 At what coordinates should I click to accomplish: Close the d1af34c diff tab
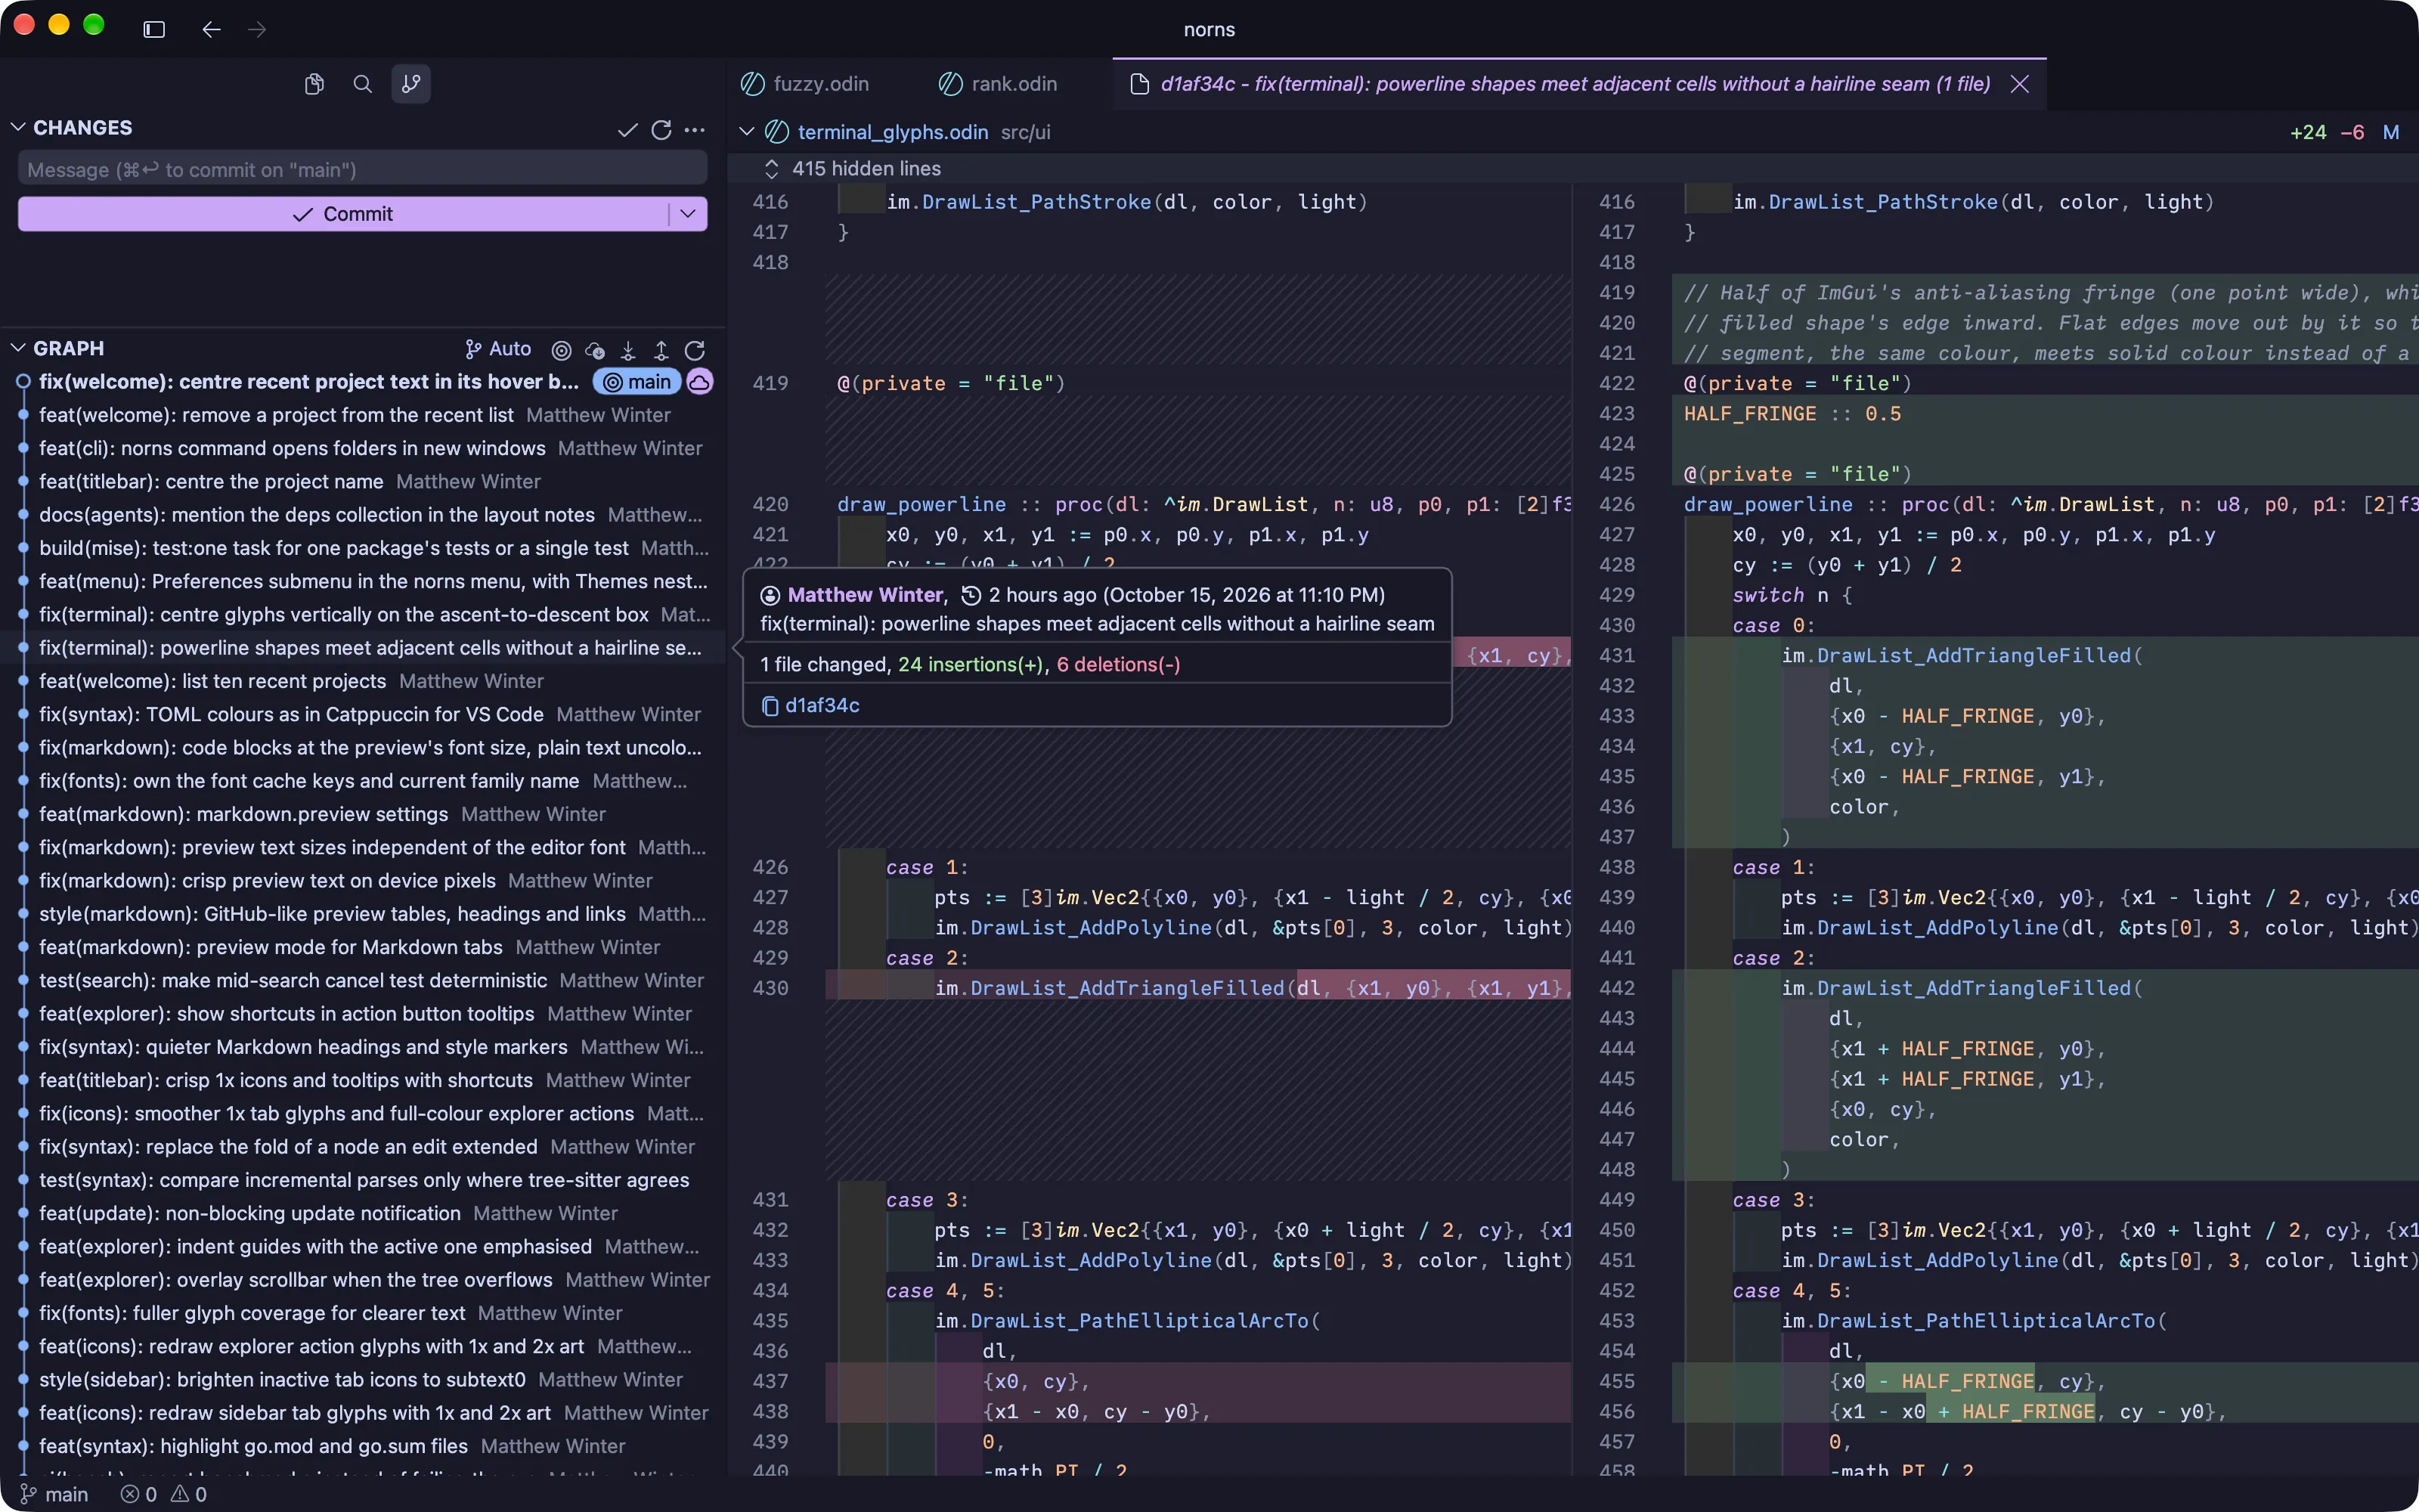pyautogui.click(x=2020, y=84)
